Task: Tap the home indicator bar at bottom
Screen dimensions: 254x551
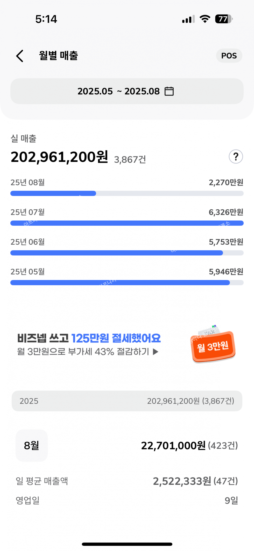Action: tap(127, 544)
